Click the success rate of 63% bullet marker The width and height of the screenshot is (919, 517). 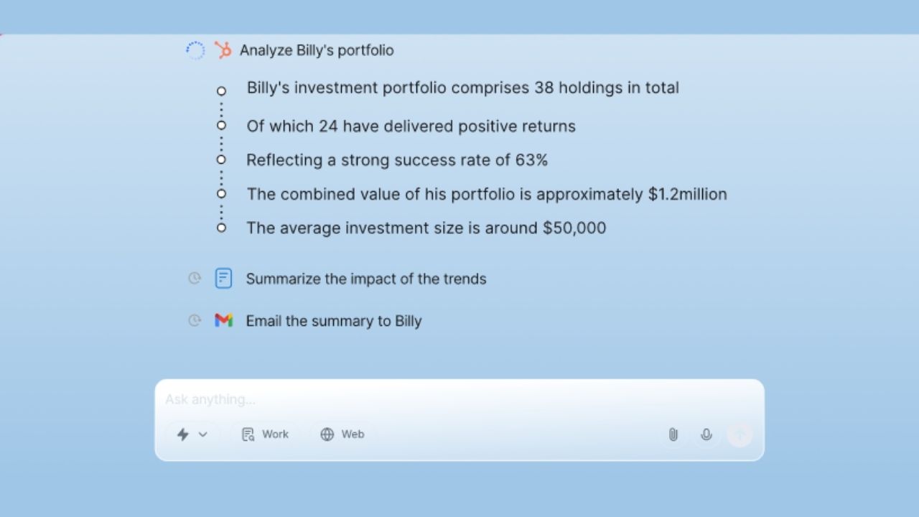pyautogui.click(x=221, y=159)
